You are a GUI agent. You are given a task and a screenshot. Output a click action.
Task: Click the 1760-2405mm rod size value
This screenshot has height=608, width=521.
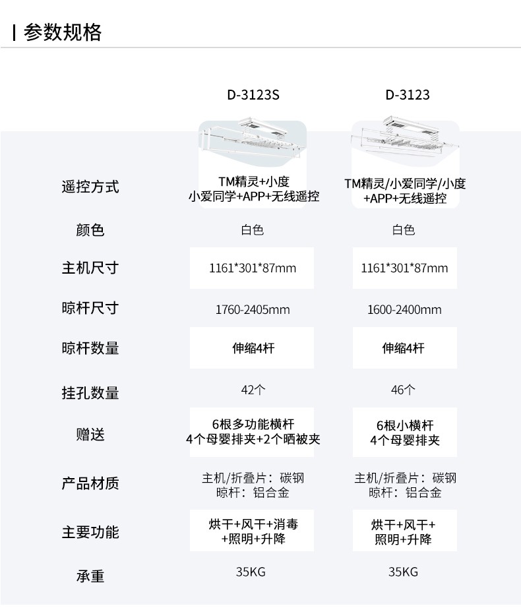253,309
